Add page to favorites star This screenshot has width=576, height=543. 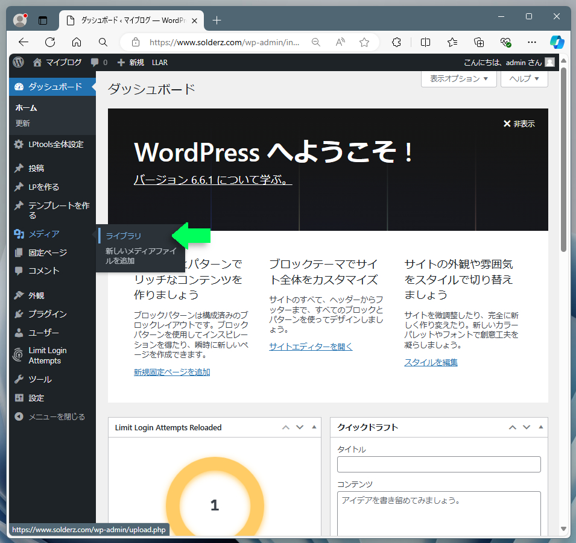tap(364, 42)
